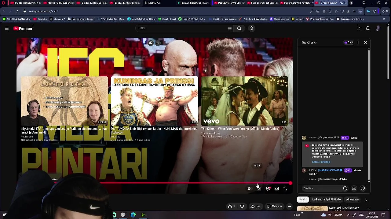Go back in browser history
This screenshot has width=391, height=219.
pyautogui.click(x=4, y=11)
